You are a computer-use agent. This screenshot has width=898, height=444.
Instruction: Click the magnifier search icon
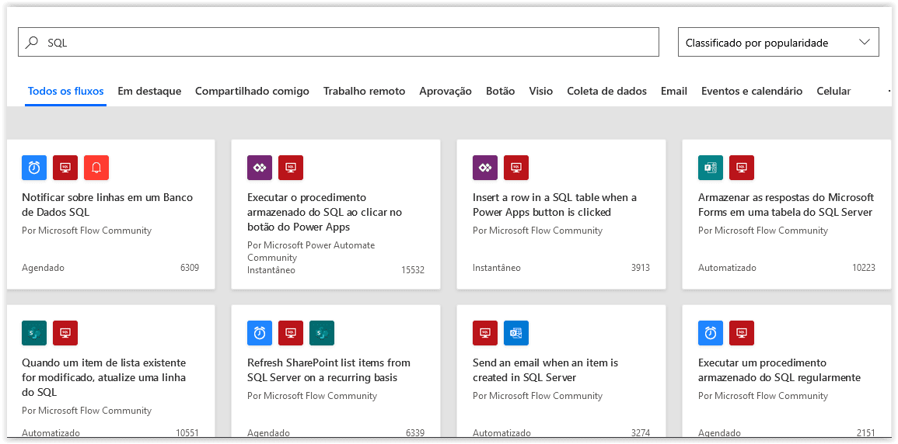click(32, 42)
